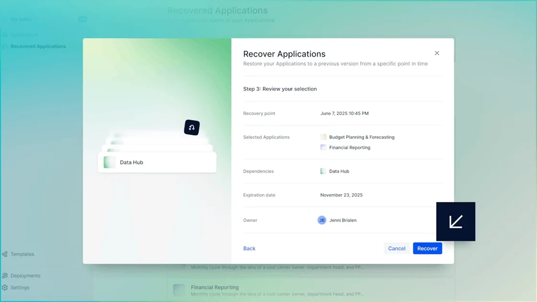
Task: Select Financial Reporting in Selected Applications
Action: [x=350, y=147]
